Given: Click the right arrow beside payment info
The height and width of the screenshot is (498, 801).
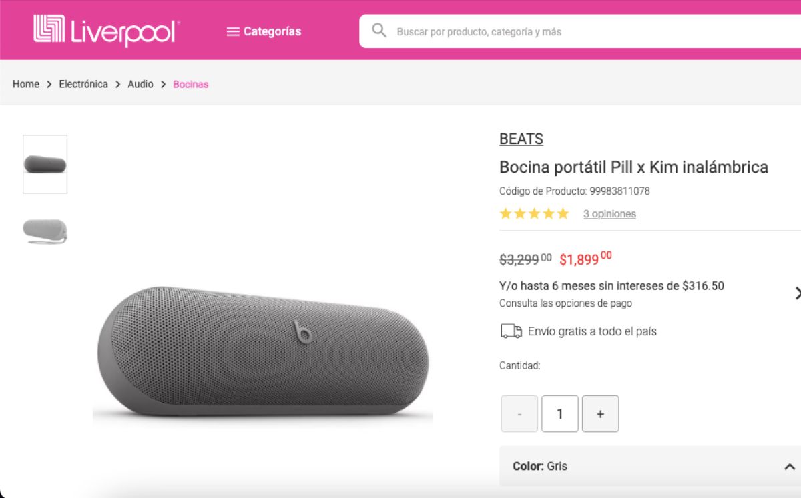Looking at the screenshot, I should (x=798, y=292).
